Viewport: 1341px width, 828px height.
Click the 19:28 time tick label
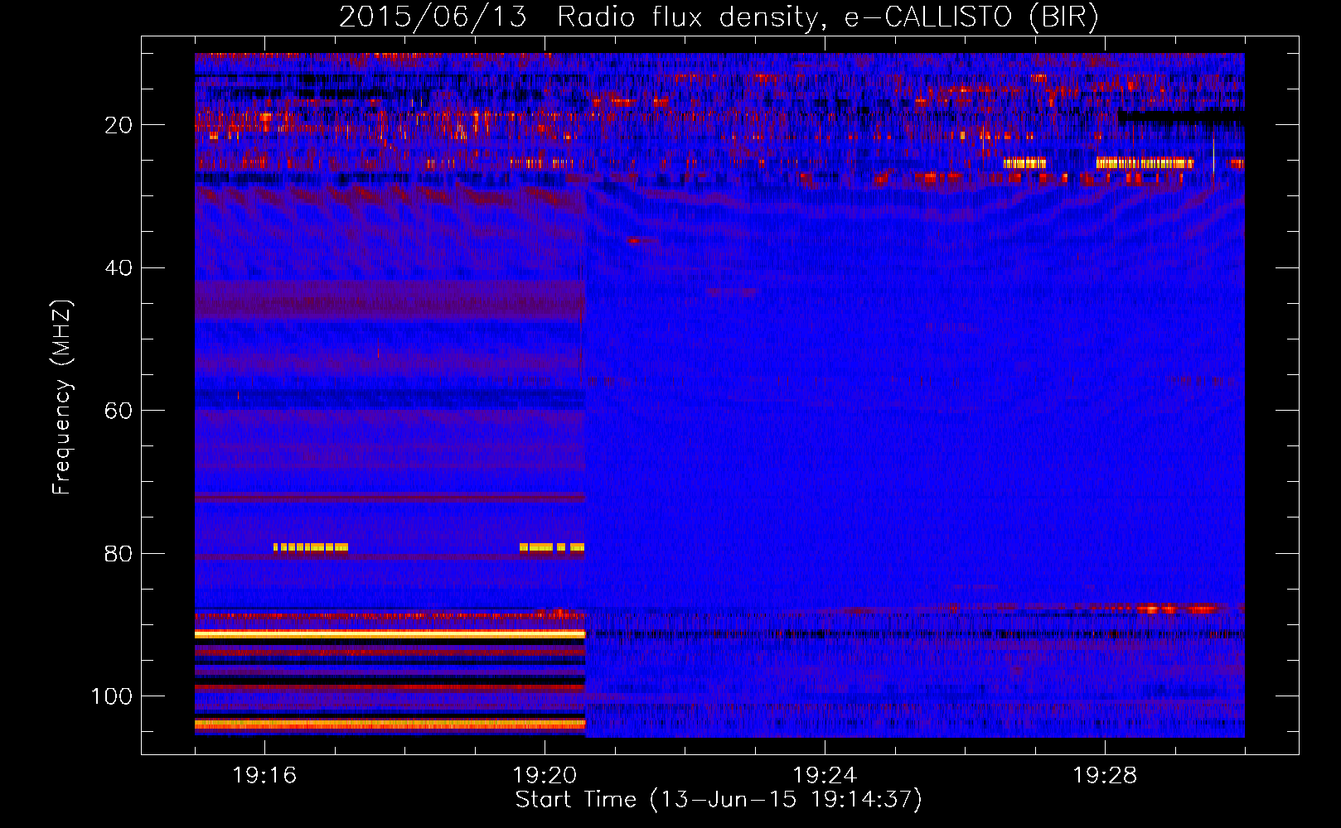pyautogui.click(x=1105, y=776)
